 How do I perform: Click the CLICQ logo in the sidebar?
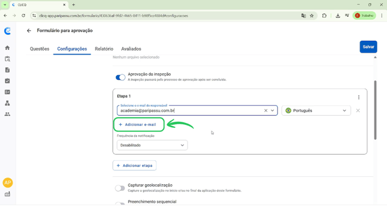tap(8, 31)
